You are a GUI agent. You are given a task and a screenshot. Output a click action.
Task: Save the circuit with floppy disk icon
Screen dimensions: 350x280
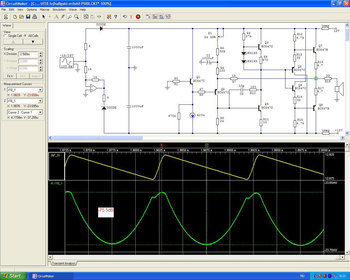pos(28,17)
